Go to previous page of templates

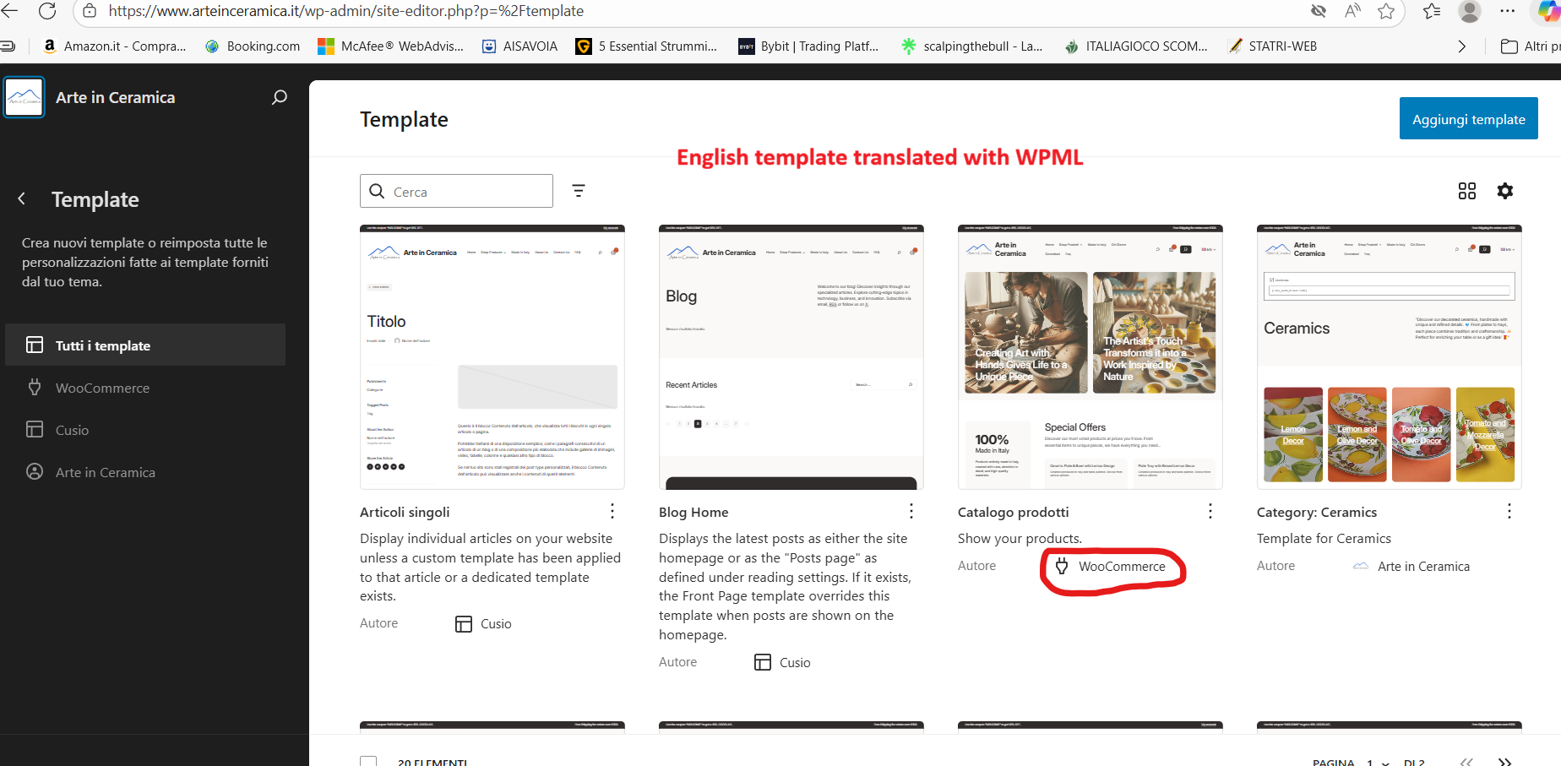tap(1467, 762)
